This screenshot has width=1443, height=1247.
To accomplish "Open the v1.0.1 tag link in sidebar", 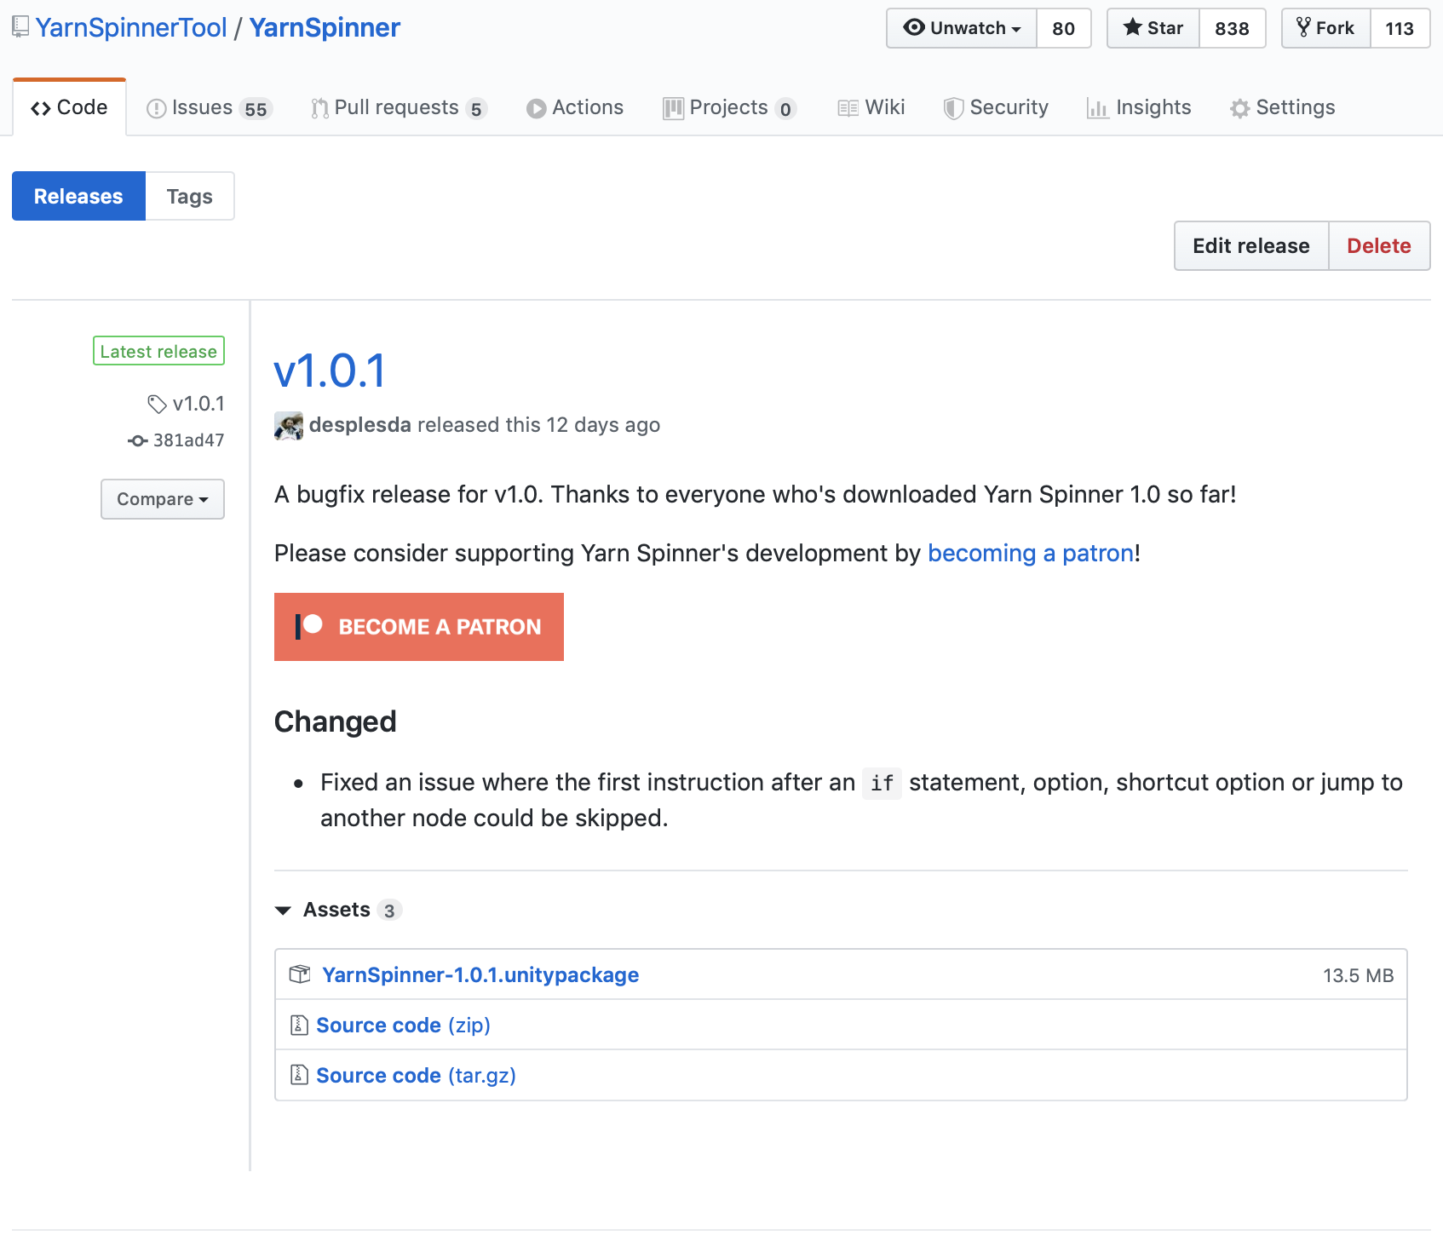I will (198, 404).
